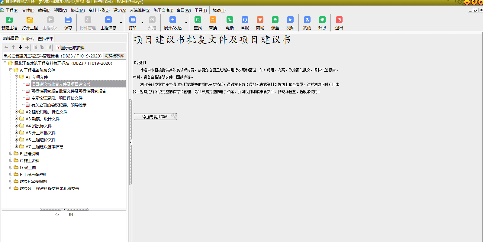Click the 升级 upgrade icon

[322, 20]
